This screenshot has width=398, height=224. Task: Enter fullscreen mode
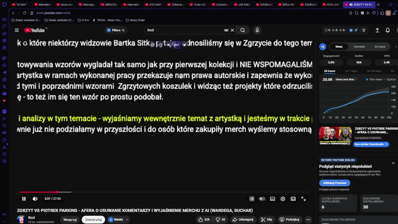[x=303, y=199]
